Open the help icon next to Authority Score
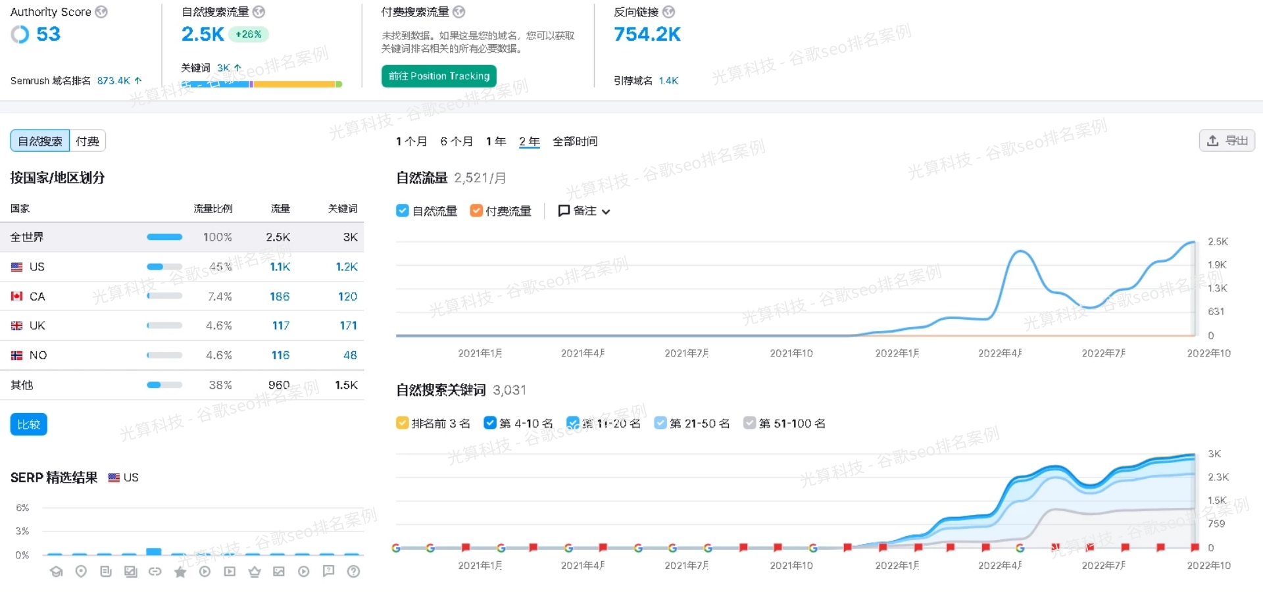Screen dimensions: 1263x592 coord(100,11)
